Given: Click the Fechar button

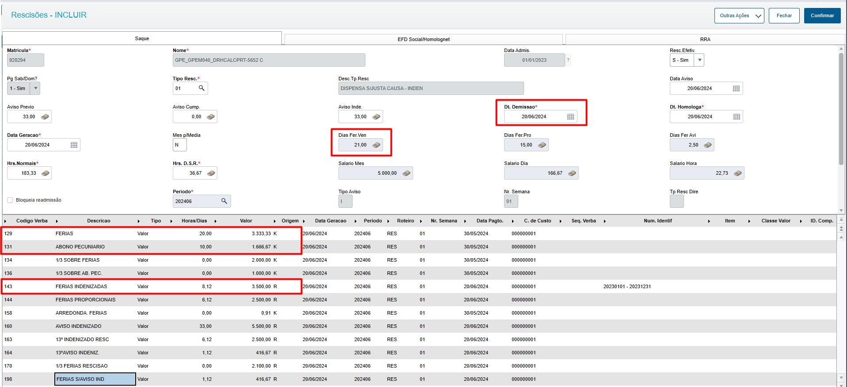Looking at the screenshot, I should tap(784, 15).
